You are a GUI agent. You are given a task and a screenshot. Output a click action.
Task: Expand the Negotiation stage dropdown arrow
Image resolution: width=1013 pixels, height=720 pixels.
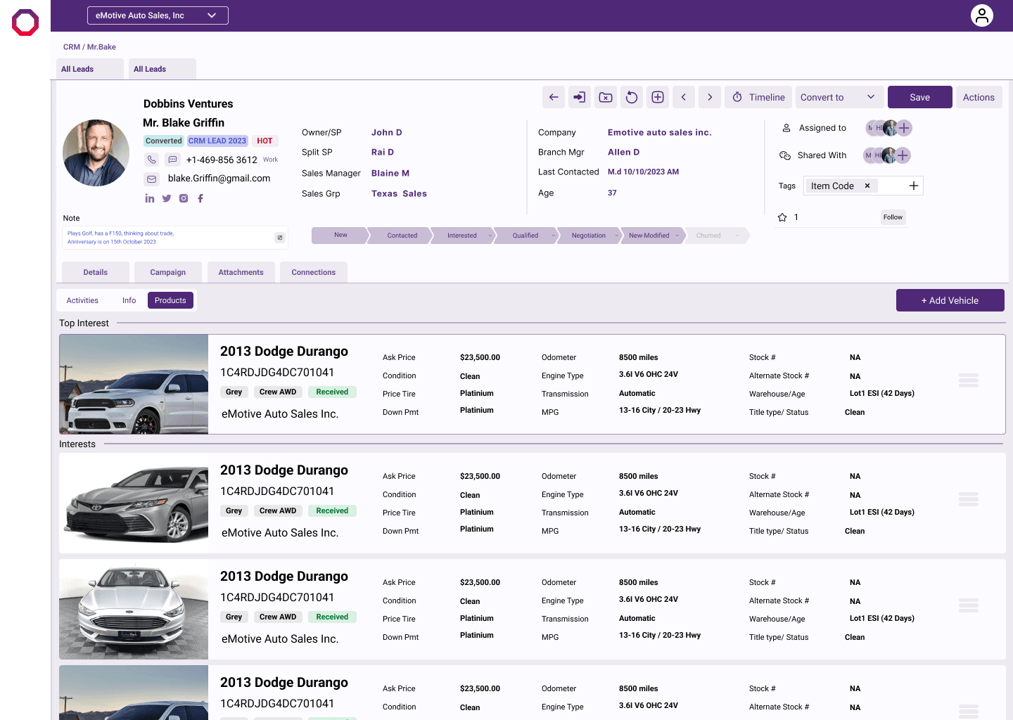[617, 236]
